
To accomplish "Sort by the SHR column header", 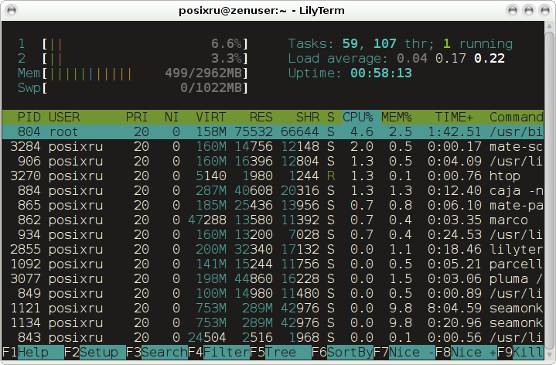I will pyautogui.click(x=308, y=117).
